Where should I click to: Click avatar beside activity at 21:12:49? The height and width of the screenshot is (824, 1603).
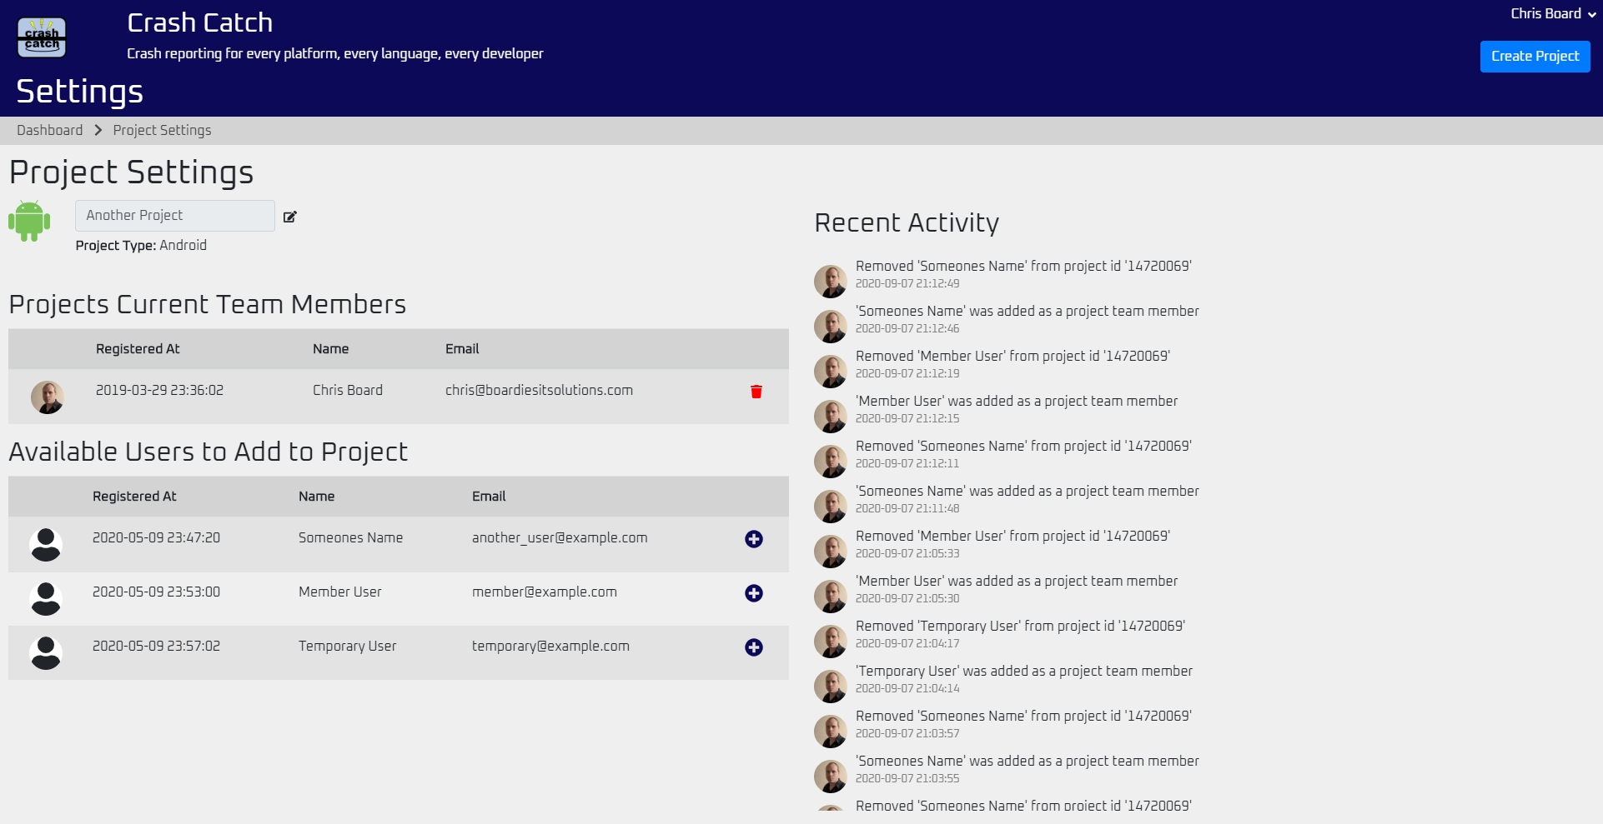[831, 282]
